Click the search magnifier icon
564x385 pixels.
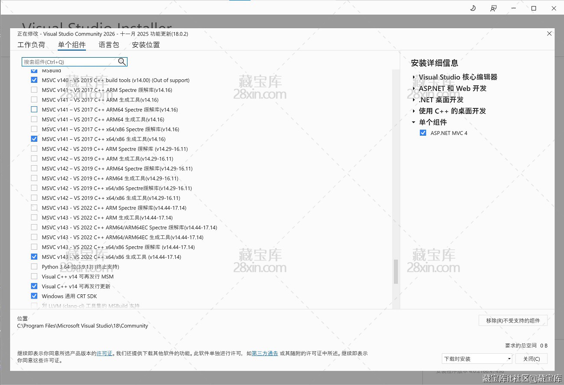pyautogui.click(x=122, y=62)
